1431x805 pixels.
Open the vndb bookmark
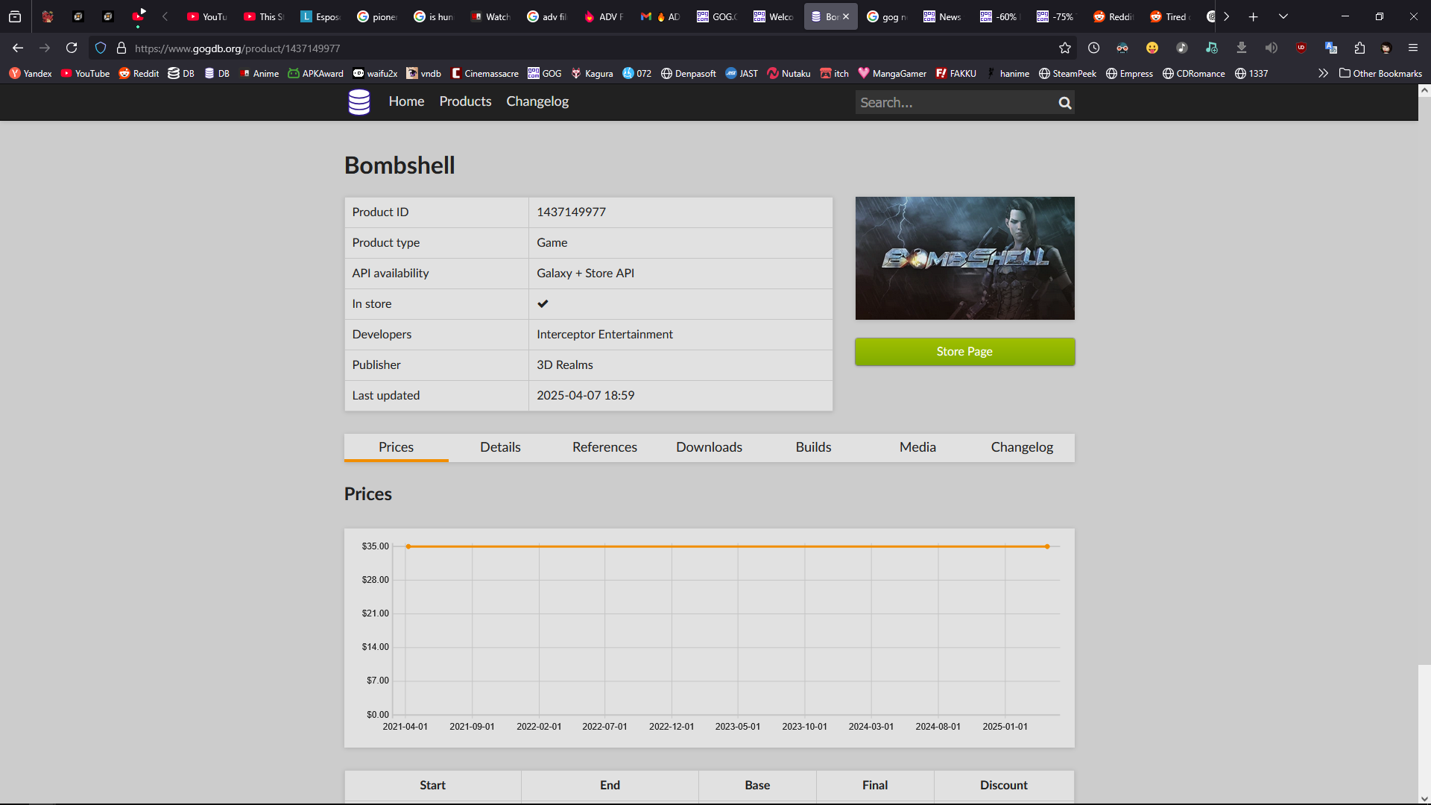423,73
